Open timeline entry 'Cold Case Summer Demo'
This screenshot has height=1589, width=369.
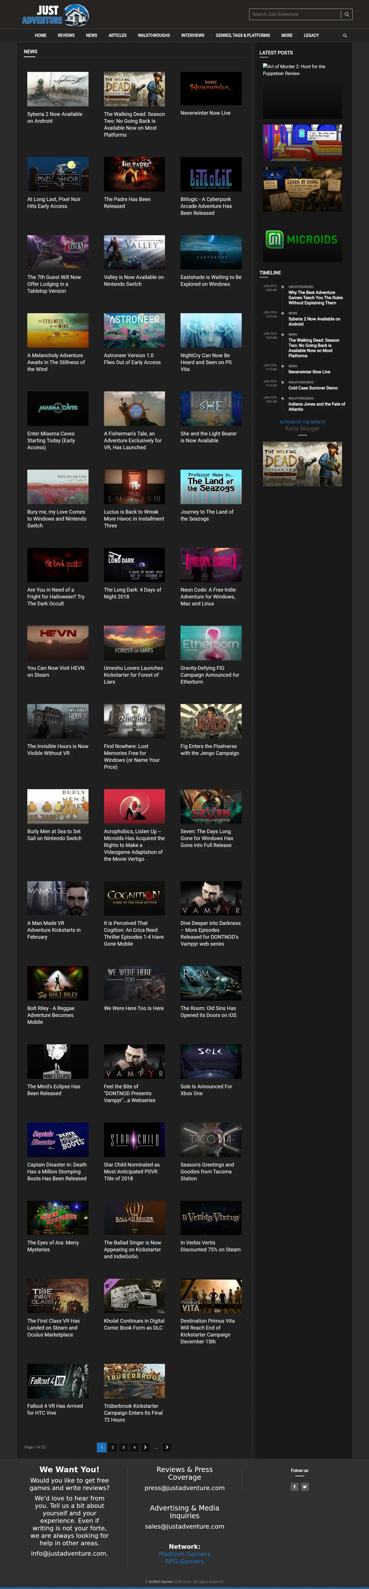pyautogui.click(x=313, y=388)
